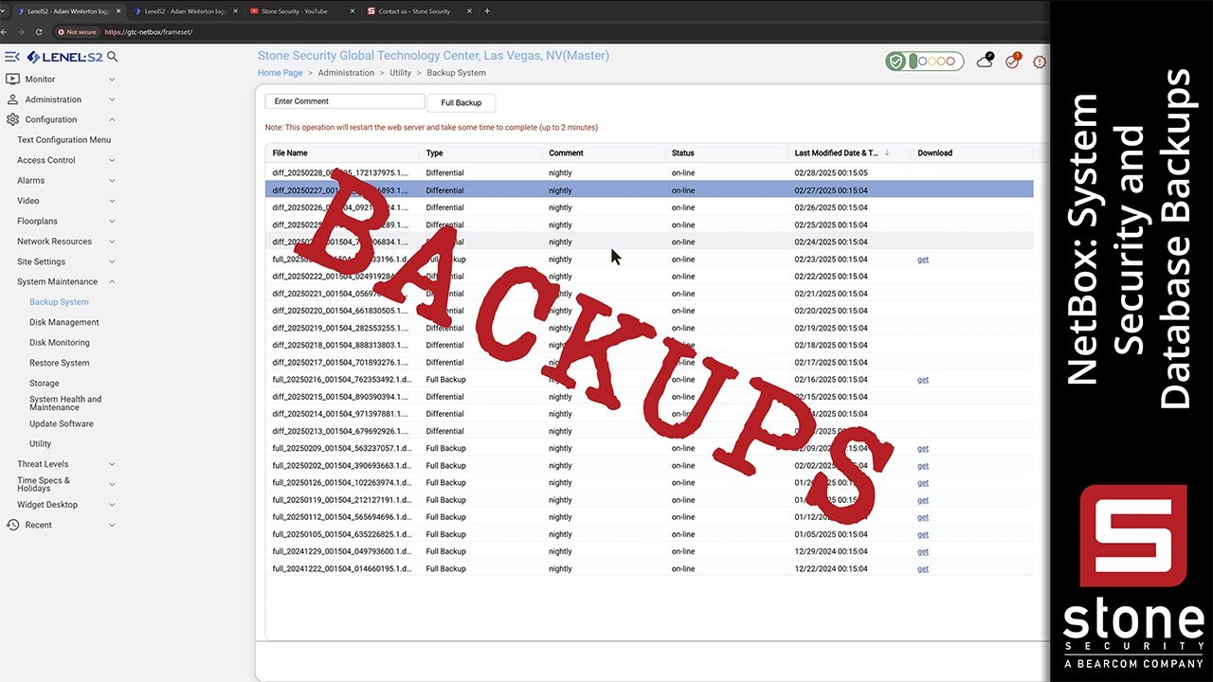Expand the Site Settings chevron

point(112,262)
